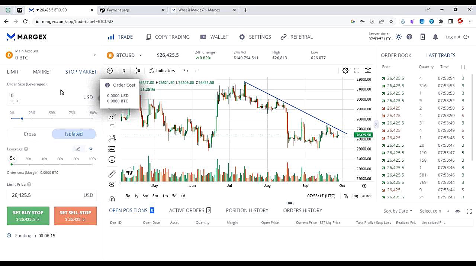Reload the browser page

tap(25, 22)
